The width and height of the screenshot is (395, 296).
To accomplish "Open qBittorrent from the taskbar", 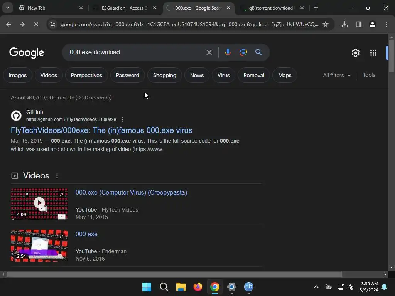I will point(249,287).
